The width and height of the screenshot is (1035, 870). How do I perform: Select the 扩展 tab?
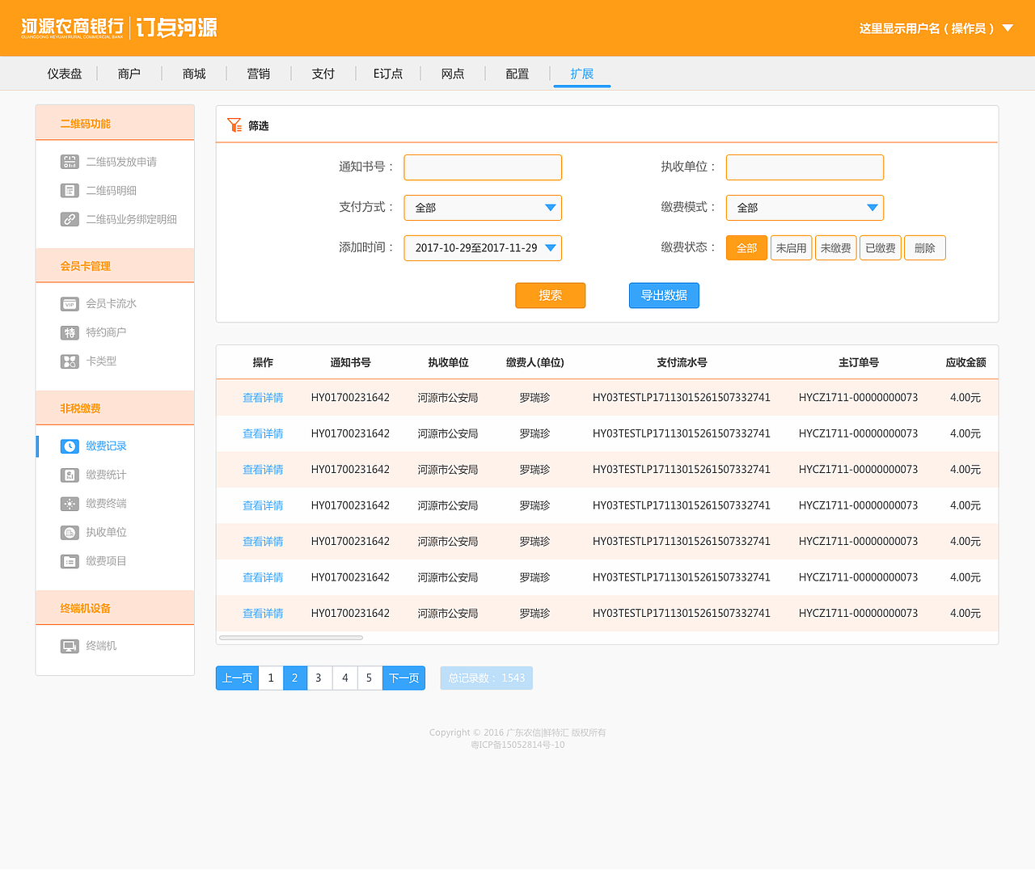point(582,74)
